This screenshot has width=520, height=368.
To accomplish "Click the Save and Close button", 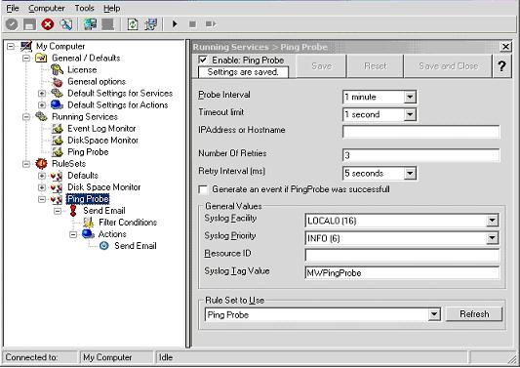I will tap(448, 66).
